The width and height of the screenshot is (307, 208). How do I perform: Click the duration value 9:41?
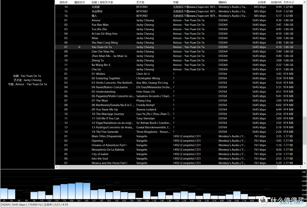pyautogui.click(x=279, y=96)
